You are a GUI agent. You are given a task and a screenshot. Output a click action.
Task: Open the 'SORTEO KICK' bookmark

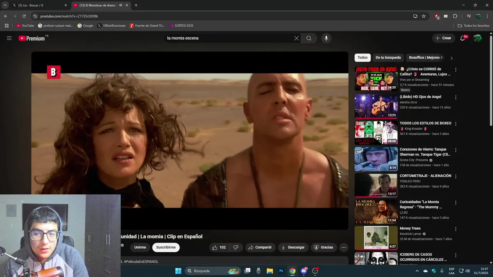point(181,26)
